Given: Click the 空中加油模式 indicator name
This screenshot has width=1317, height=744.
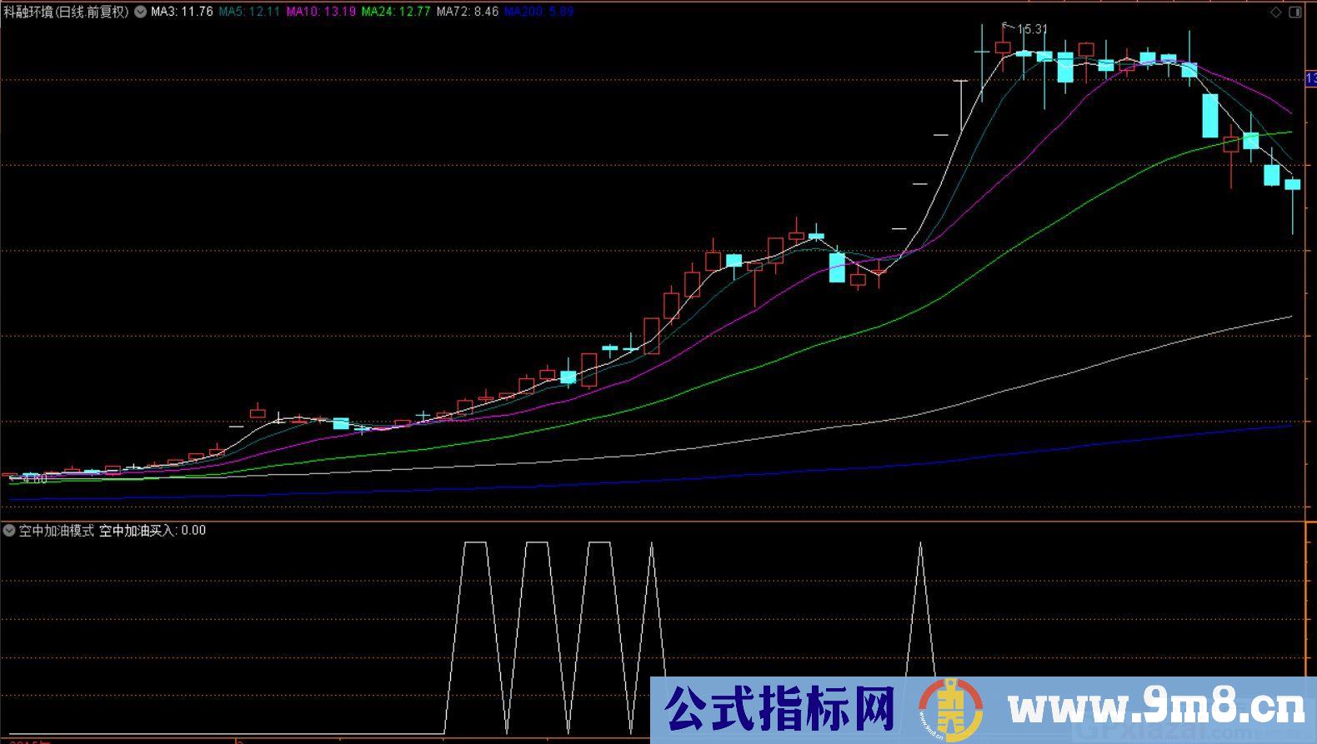Looking at the screenshot, I should point(57,531).
